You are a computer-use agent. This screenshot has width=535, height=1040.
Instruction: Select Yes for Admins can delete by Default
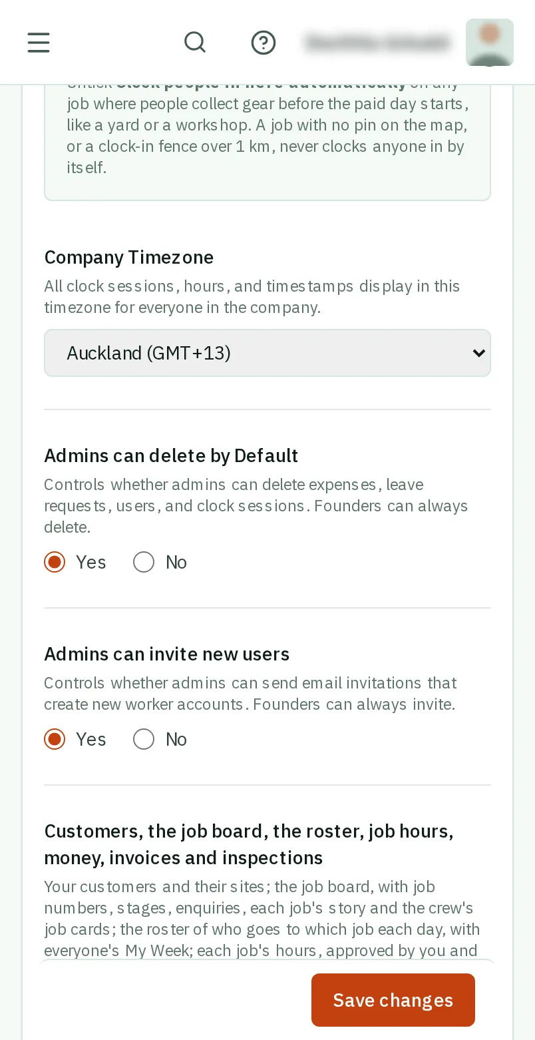(55, 562)
